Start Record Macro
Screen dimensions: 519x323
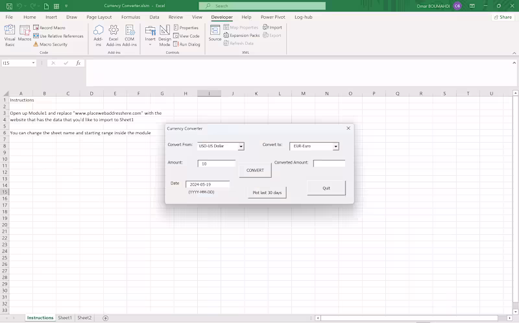click(49, 27)
